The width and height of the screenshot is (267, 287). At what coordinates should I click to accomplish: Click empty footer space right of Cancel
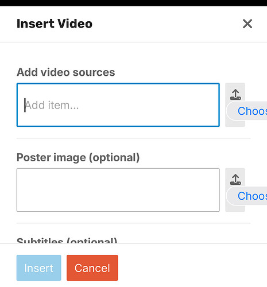(191, 268)
